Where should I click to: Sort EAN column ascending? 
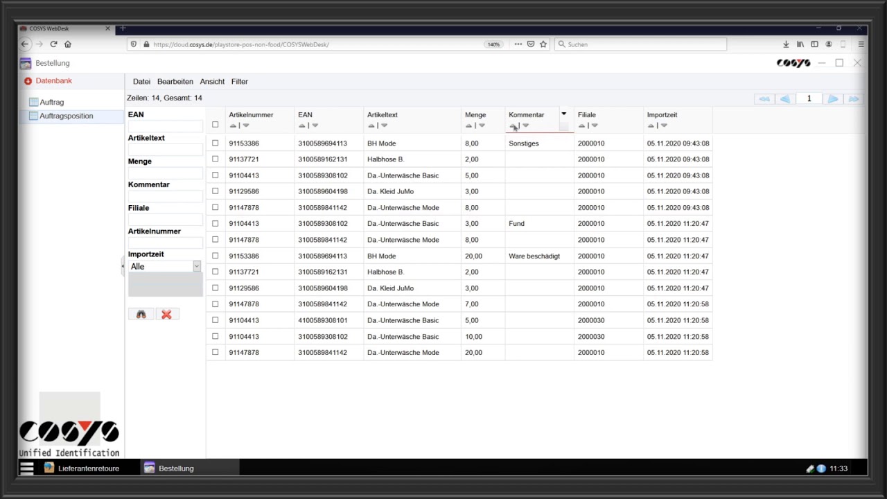302,125
